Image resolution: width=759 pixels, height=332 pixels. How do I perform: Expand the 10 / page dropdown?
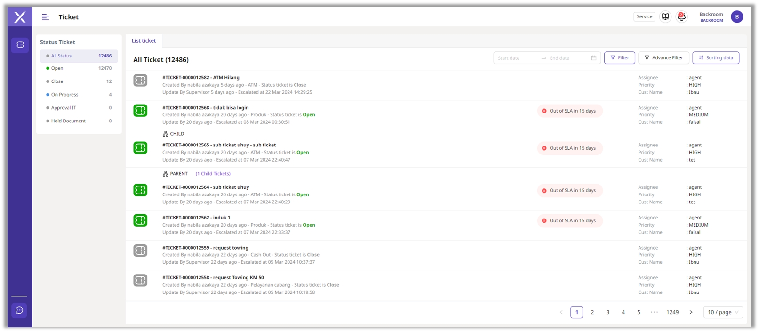coord(723,312)
